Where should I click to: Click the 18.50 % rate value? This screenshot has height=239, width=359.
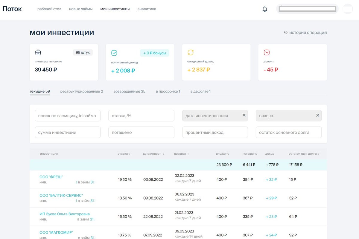(x=125, y=198)
